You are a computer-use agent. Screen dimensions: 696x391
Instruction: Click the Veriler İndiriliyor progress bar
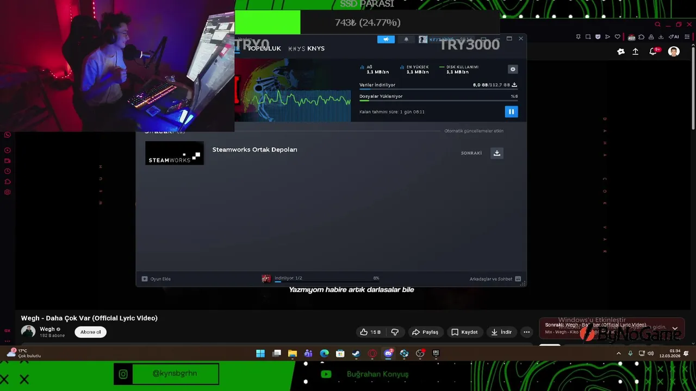[438, 89]
